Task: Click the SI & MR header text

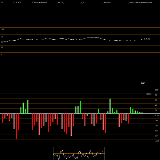Action: (17, 3)
